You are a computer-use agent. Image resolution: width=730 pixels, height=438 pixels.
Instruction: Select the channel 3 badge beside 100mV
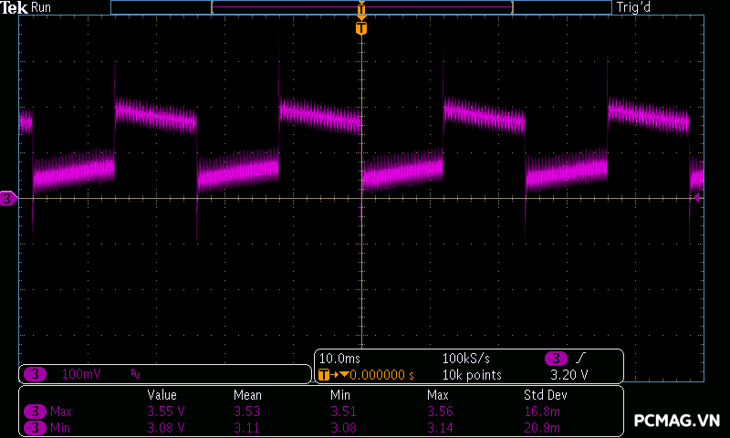coord(35,374)
